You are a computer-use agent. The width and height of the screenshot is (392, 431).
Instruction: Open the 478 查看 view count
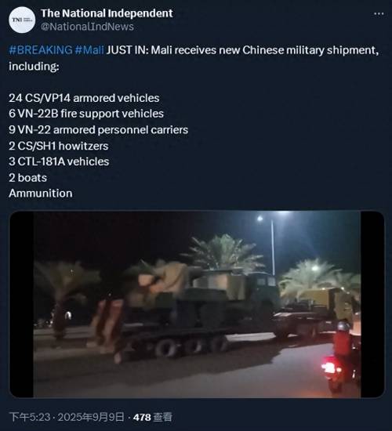coord(153,417)
